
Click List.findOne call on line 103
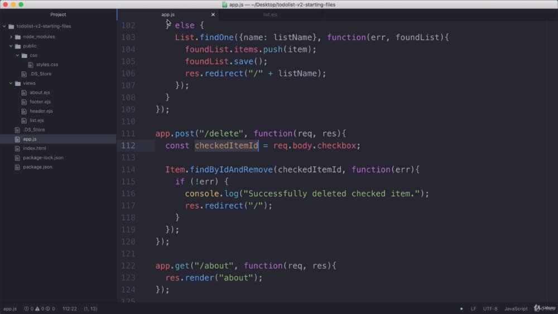204,37
